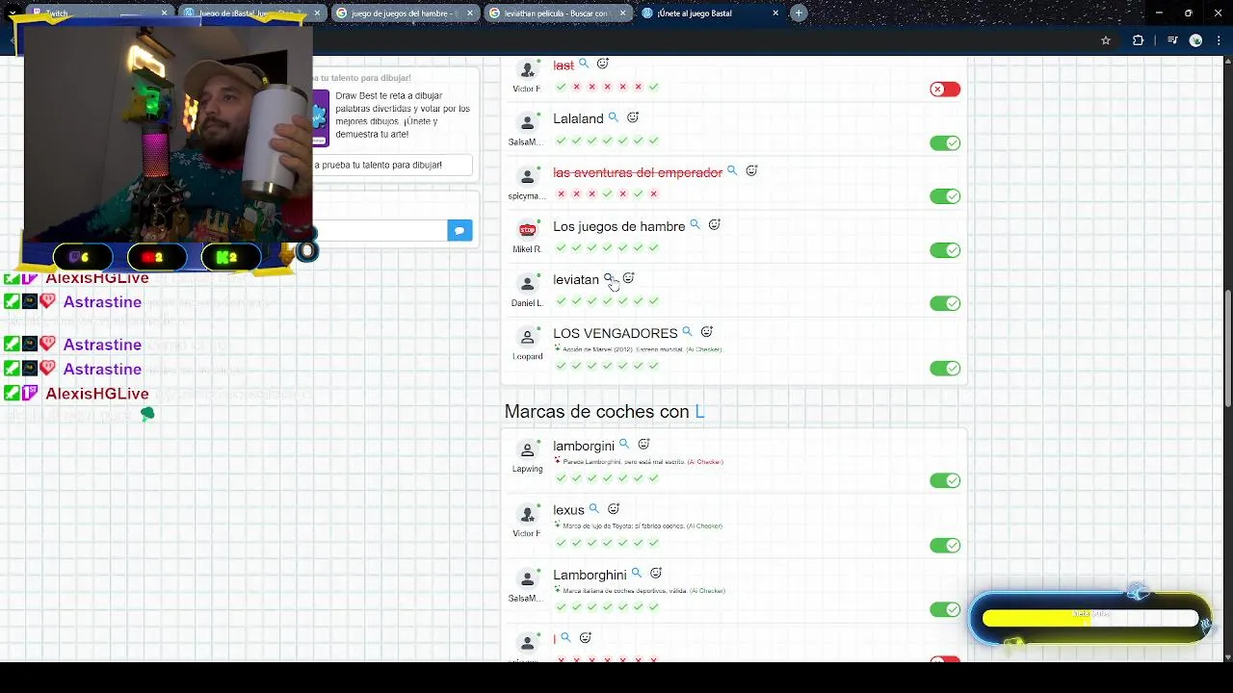The width and height of the screenshot is (1233, 693).
Task: Select the '¡Únete al juego Basta!' tab
Action: (x=710, y=13)
